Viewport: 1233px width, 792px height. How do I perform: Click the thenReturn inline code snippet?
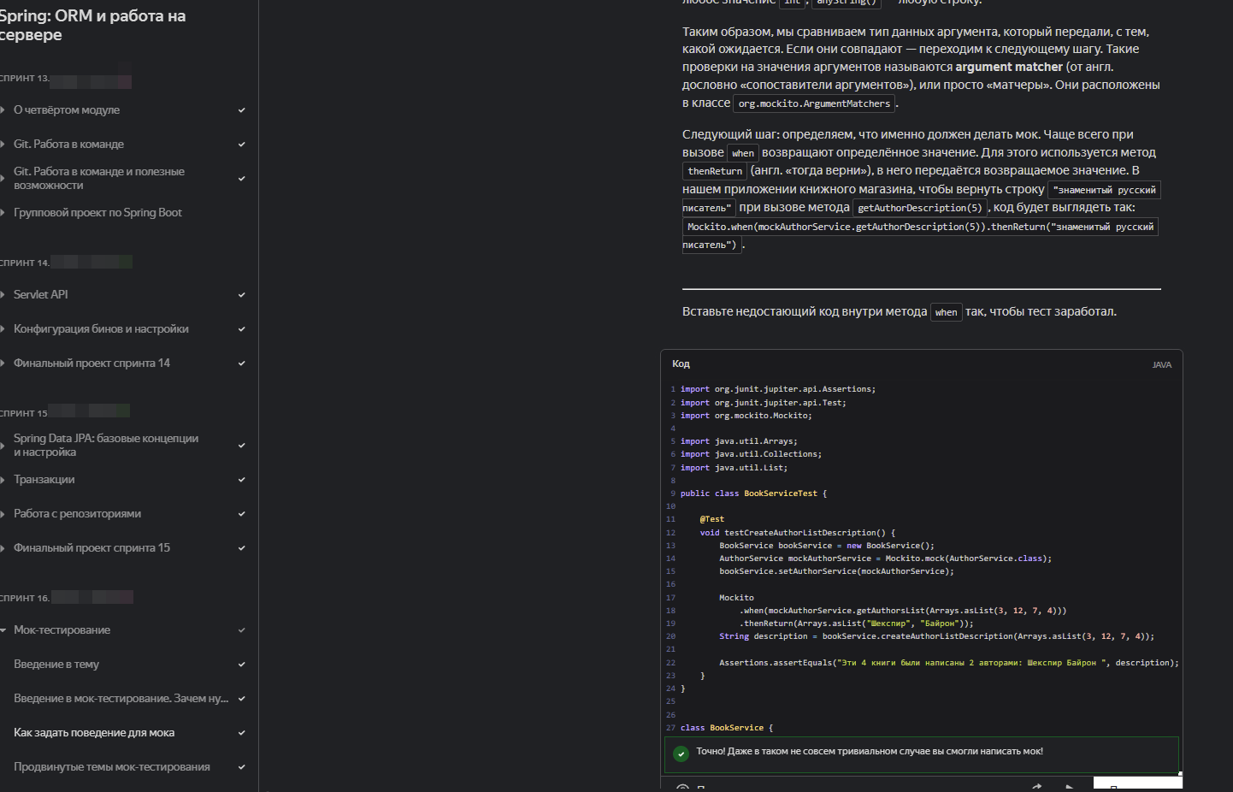click(x=715, y=172)
